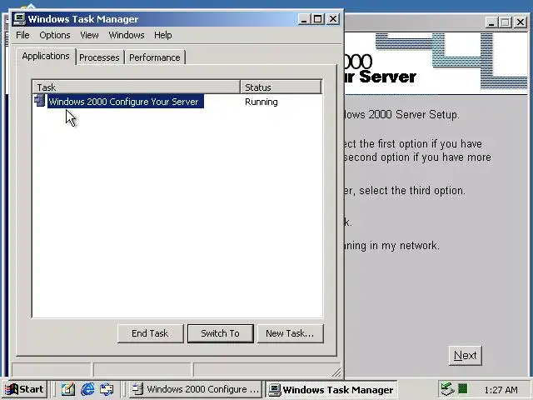This screenshot has height=400, width=533.
Task: Close the Configure Your Server window
Action: click(521, 22)
